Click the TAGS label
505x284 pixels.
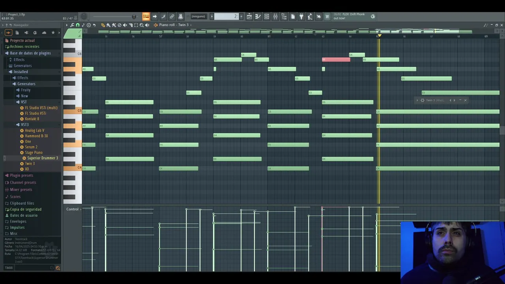click(x=9, y=267)
